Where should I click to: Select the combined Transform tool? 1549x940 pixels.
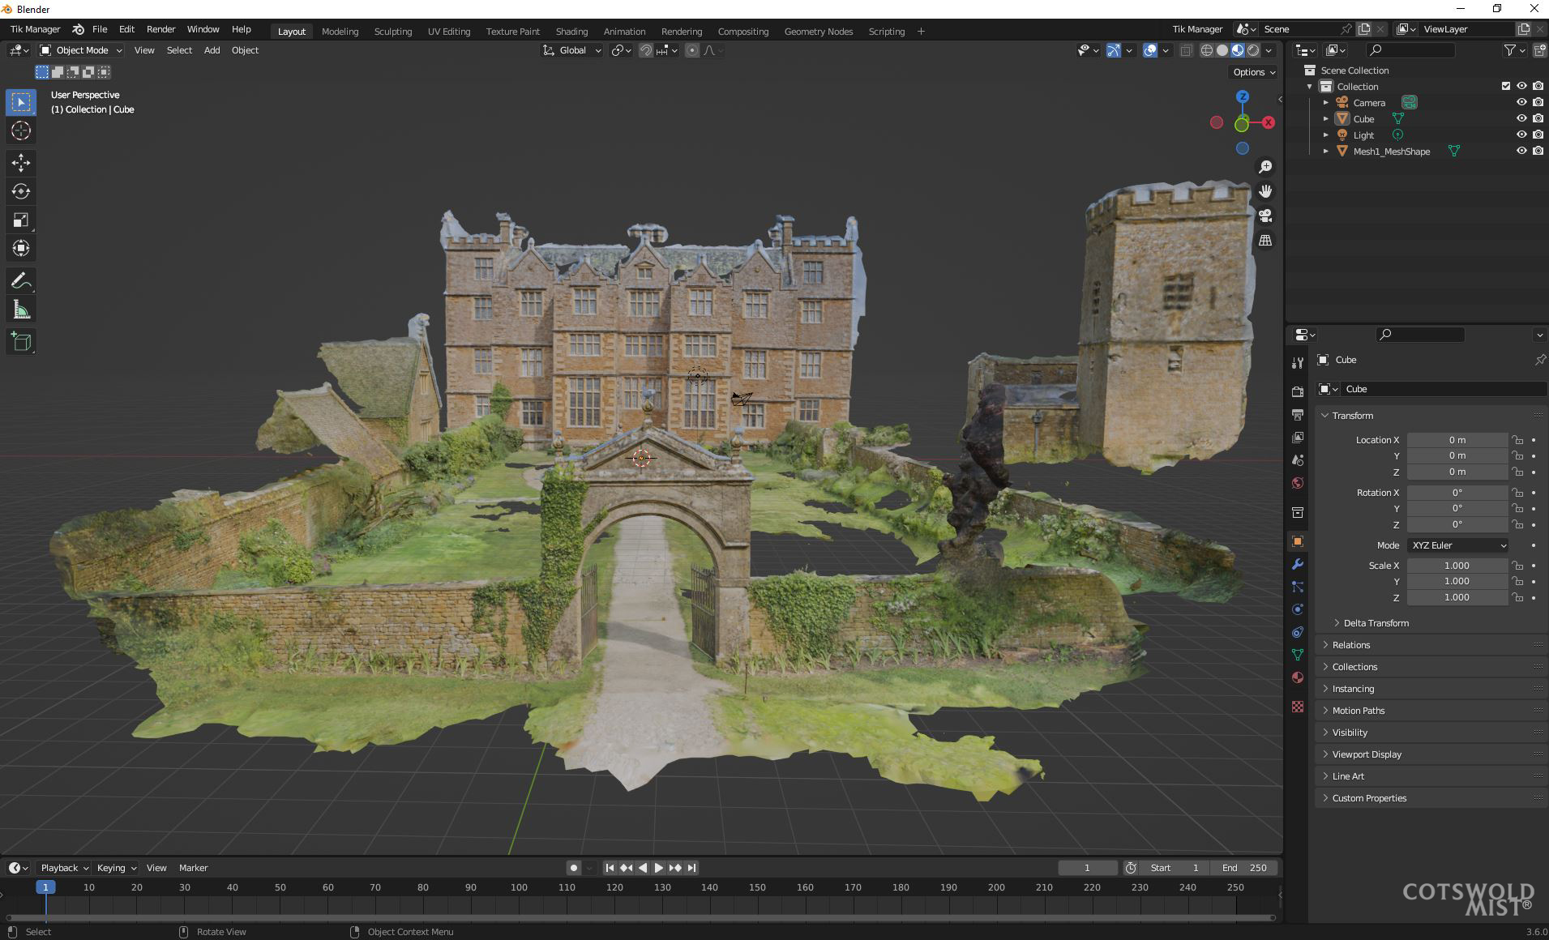(x=21, y=248)
